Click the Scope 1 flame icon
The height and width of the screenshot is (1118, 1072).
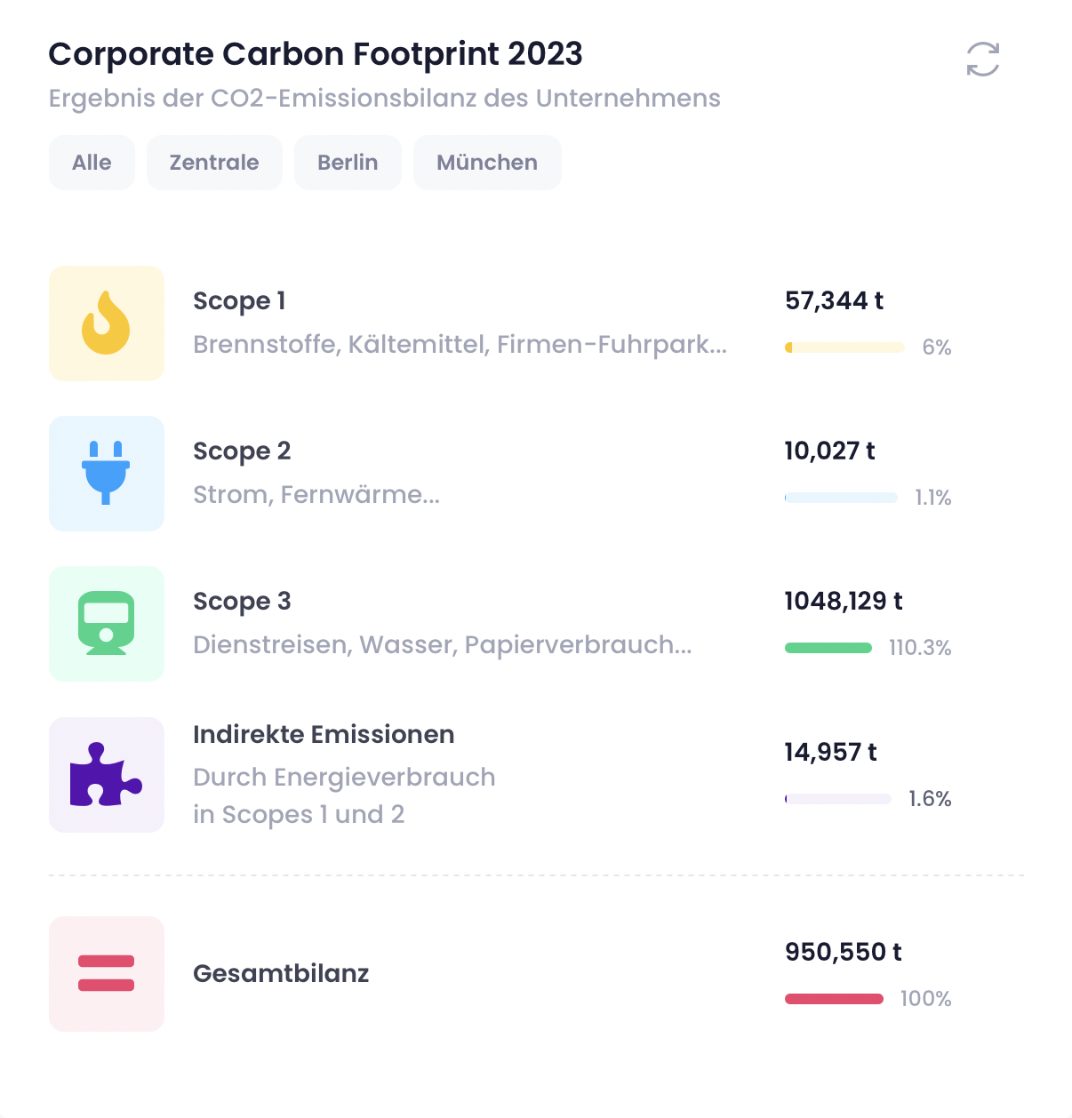(107, 323)
